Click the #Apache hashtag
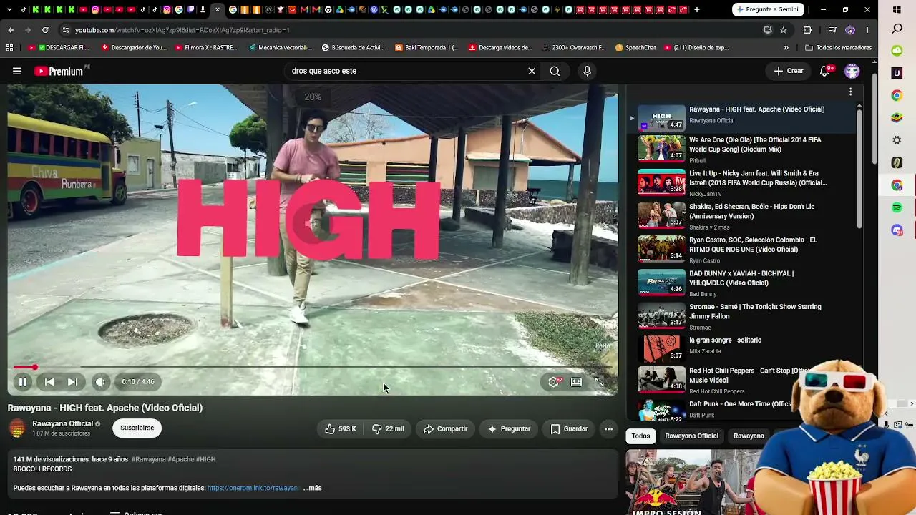The image size is (916, 515). pyautogui.click(x=180, y=459)
